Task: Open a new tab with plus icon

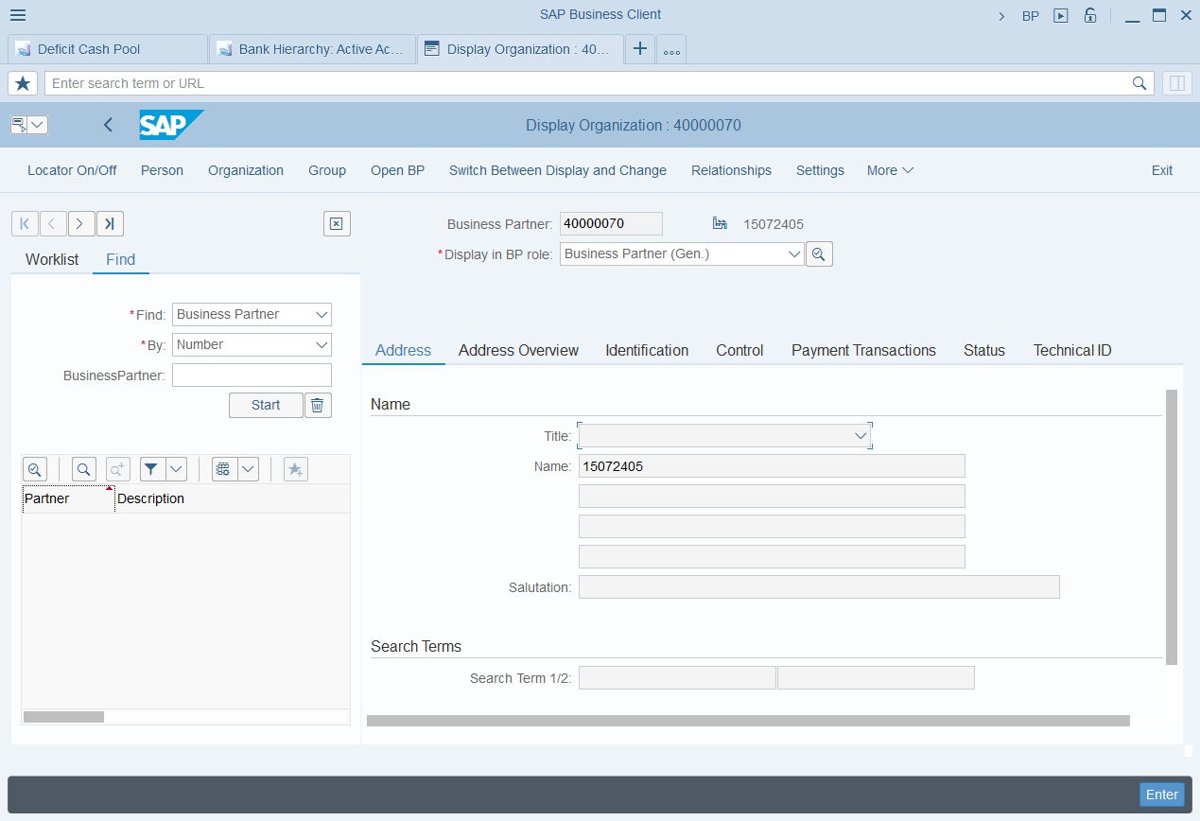Action: click(640, 49)
